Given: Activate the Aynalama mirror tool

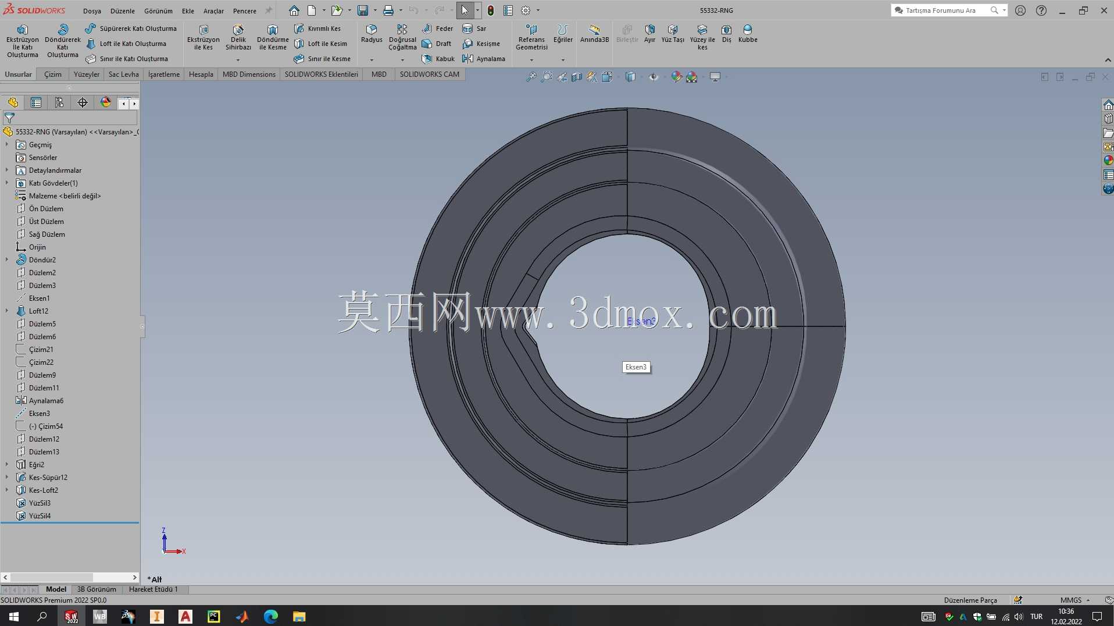Looking at the screenshot, I should coord(484,59).
